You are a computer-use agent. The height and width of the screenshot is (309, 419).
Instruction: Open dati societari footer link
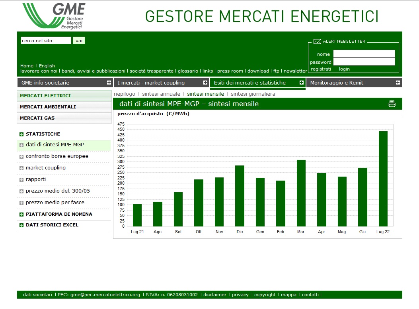[x=37, y=295]
